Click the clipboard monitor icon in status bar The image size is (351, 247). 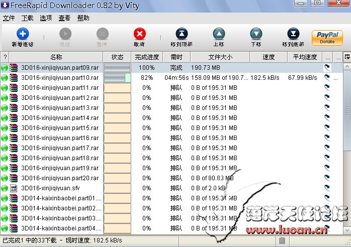(282, 241)
